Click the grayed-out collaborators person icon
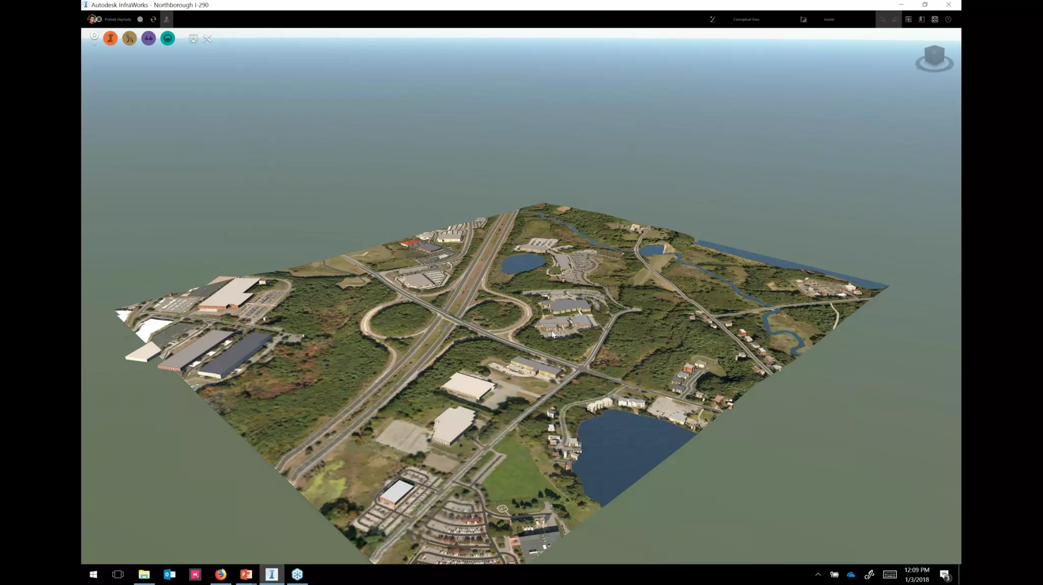1043x585 pixels. (167, 19)
